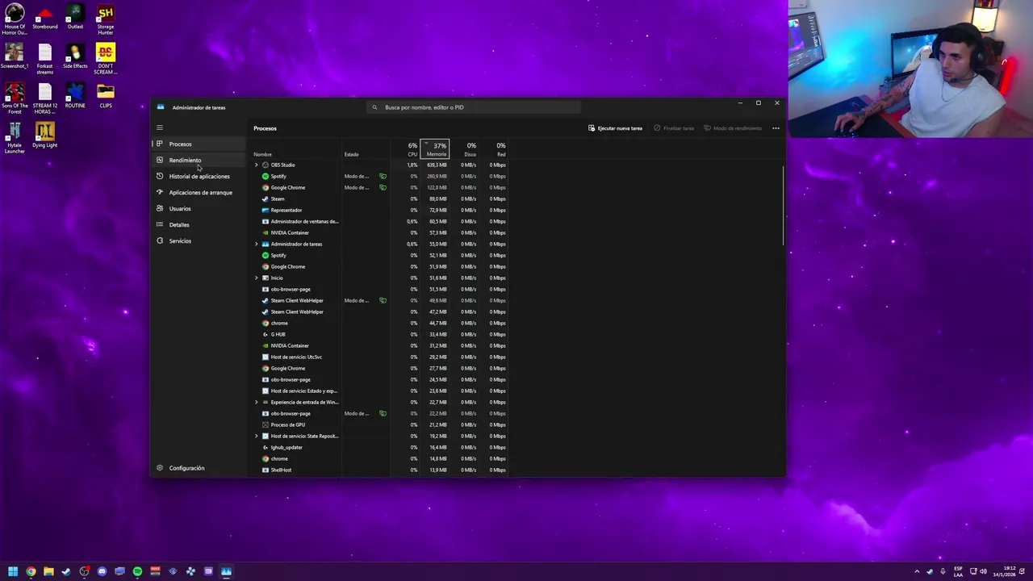The image size is (1033, 581).
Task: Open Spotify from the taskbar
Action: click(x=137, y=571)
